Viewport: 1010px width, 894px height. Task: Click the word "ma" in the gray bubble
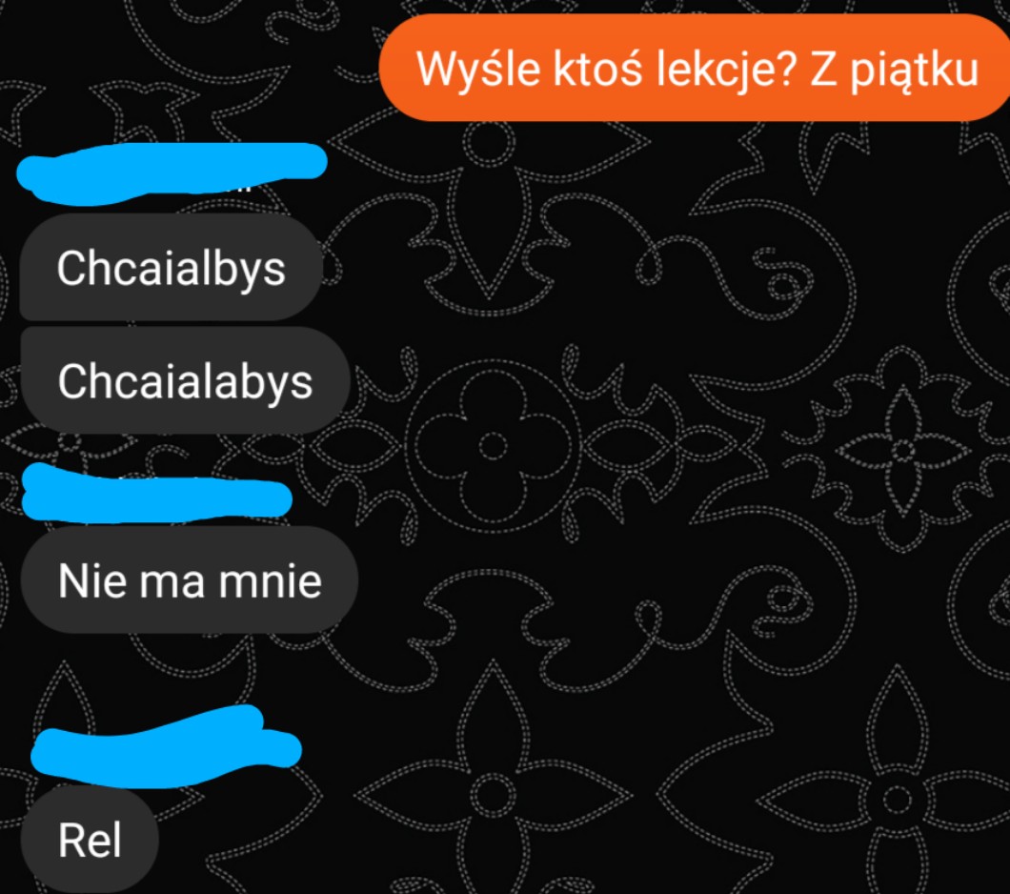(x=172, y=583)
